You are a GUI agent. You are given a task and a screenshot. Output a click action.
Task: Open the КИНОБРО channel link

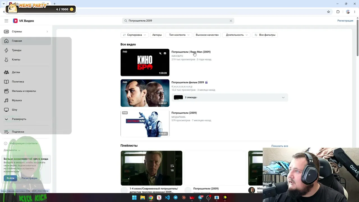click(x=177, y=56)
